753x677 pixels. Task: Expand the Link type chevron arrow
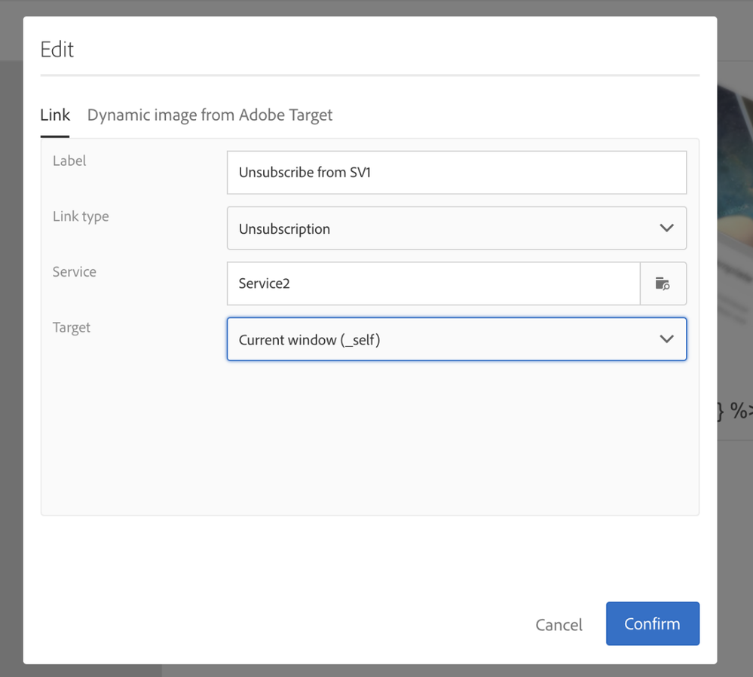pyautogui.click(x=666, y=228)
